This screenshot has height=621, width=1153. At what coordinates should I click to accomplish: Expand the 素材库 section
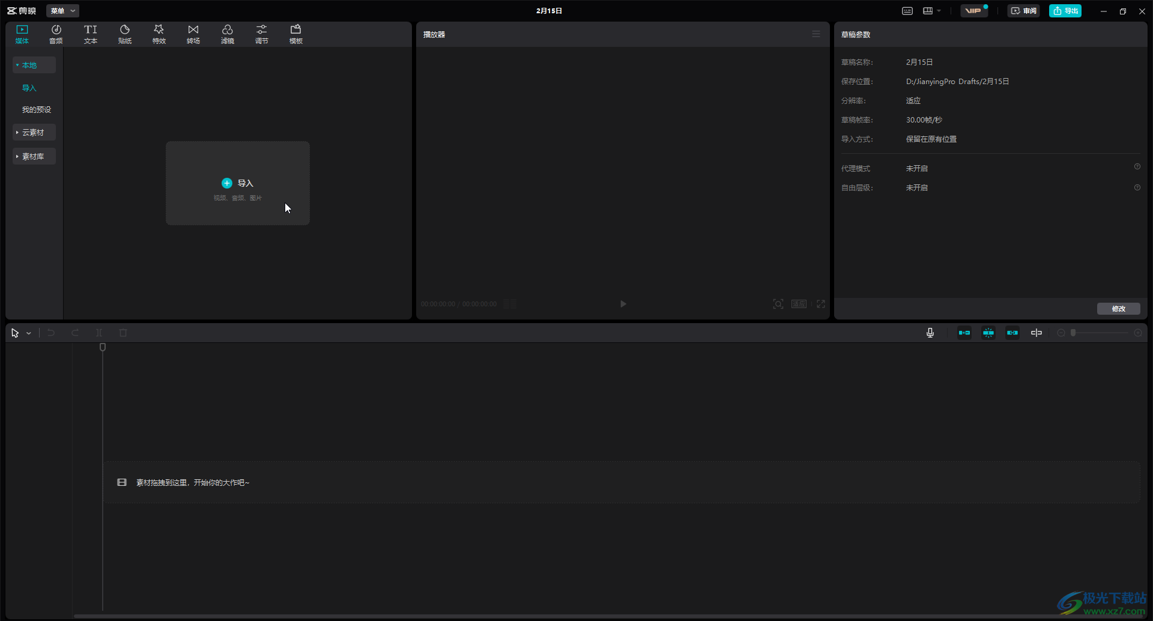pyautogui.click(x=34, y=156)
